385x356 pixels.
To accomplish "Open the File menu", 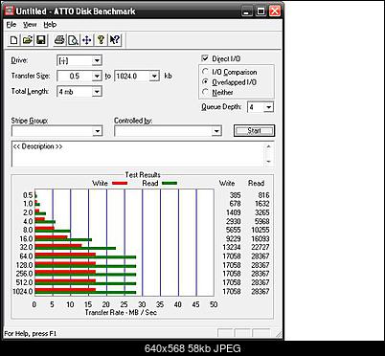I will tap(11, 25).
